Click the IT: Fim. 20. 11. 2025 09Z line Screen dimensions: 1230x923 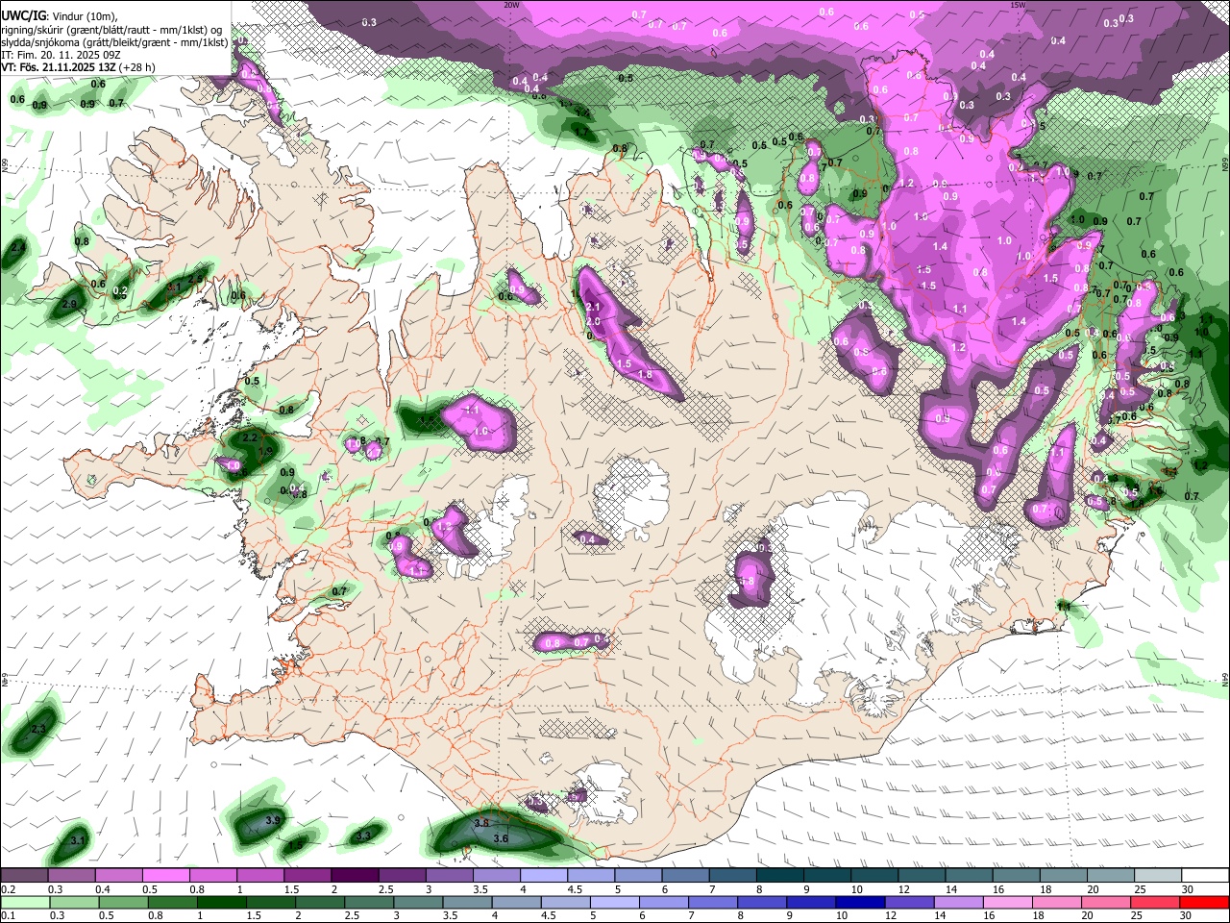tap(60, 55)
